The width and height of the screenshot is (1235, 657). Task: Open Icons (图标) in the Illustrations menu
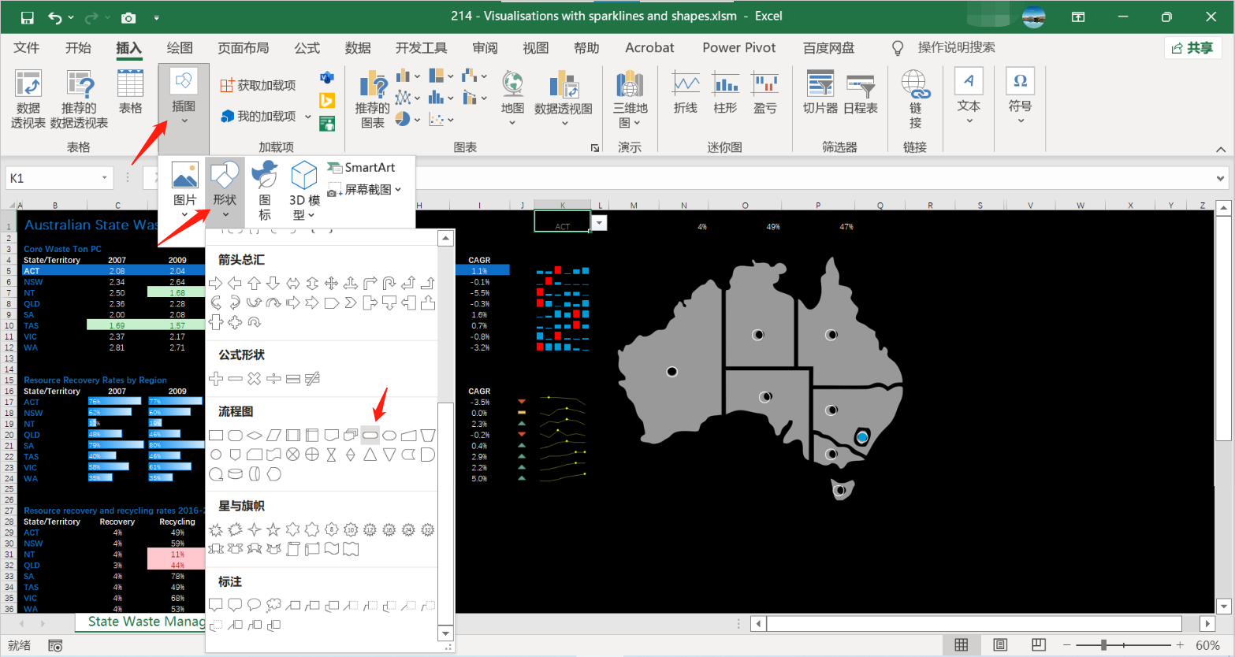click(x=265, y=191)
